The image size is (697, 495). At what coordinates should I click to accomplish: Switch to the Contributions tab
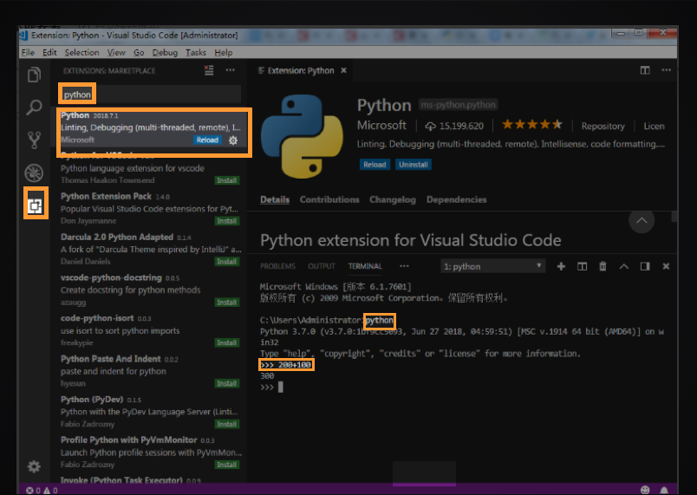pyautogui.click(x=329, y=199)
